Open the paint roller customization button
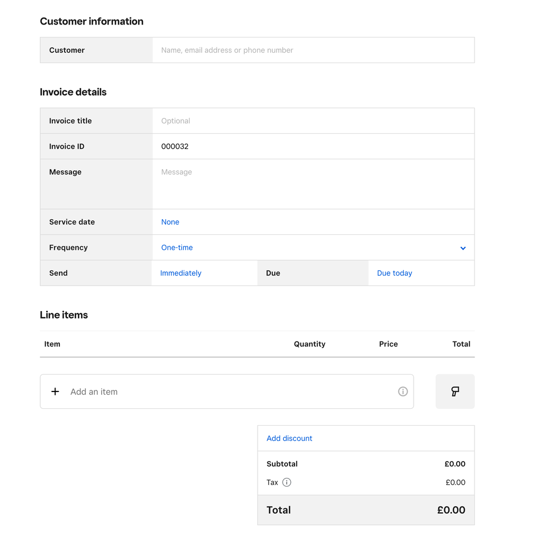The height and width of the screenshot is (535, 543). point(455,391)
